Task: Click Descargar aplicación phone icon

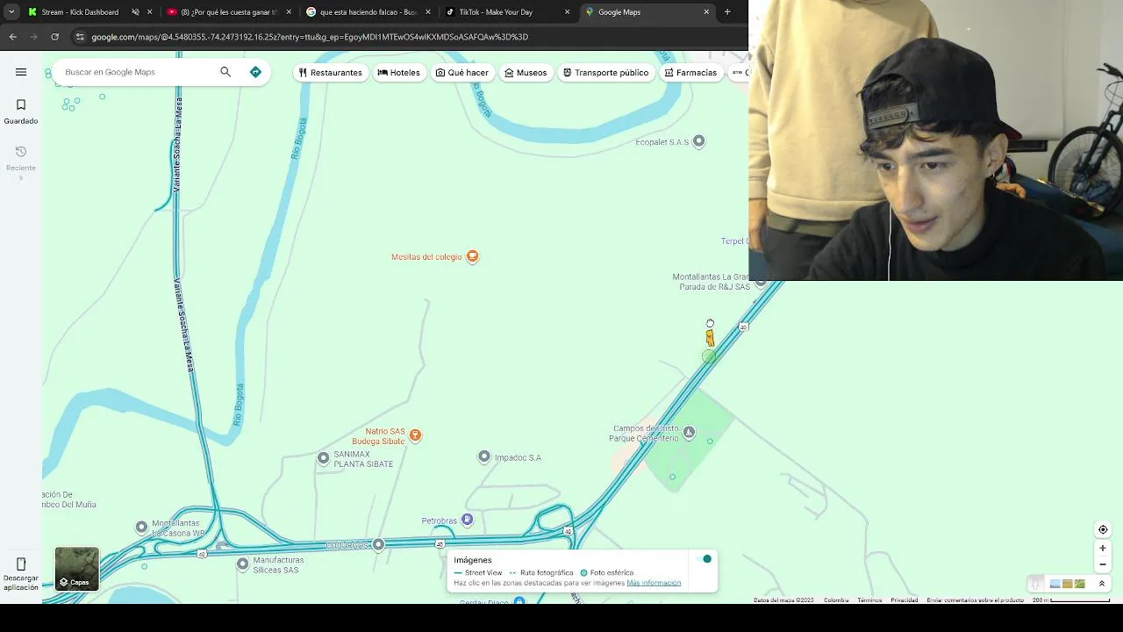Action: click(21, 564)
